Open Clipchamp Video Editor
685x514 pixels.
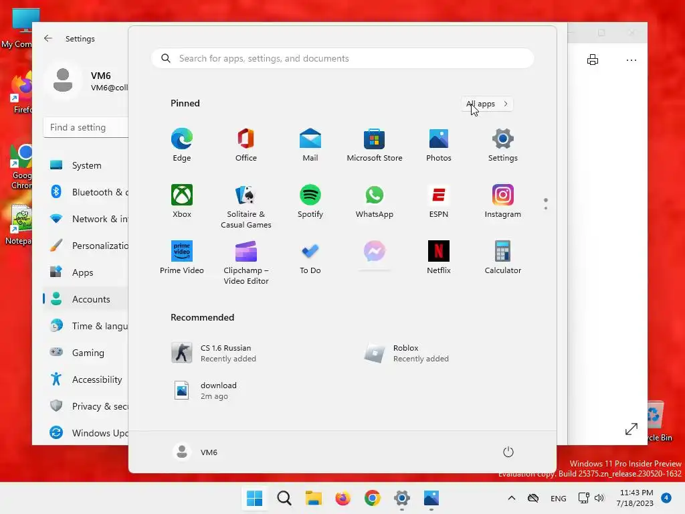(x=246, y=262)
